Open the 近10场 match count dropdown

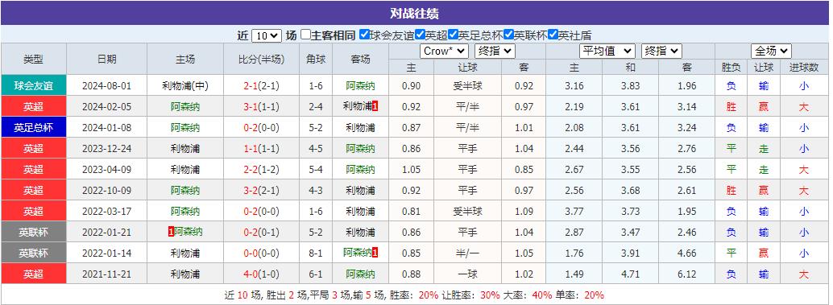click(267, 35)
